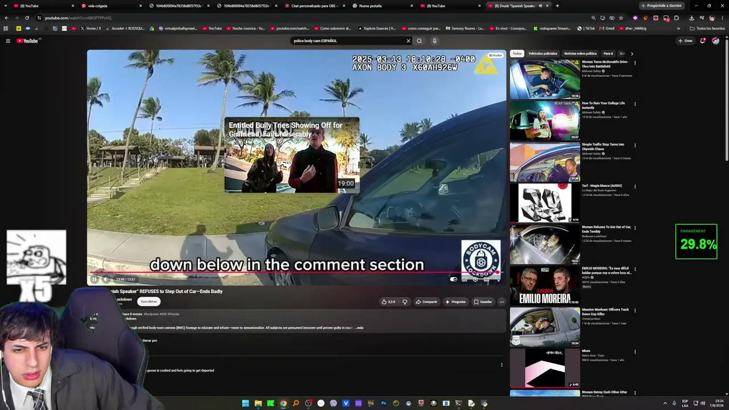Open Photoshop from the taskbar
The height and width of the screenshot is (410, 729).
(x=383, y=403)
